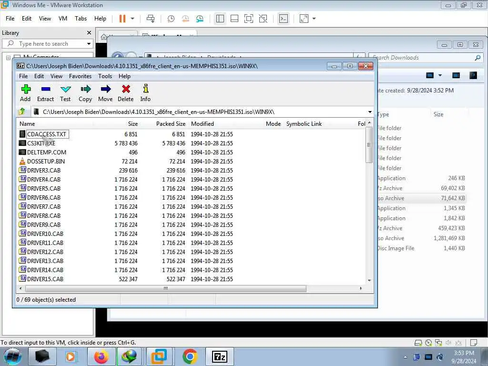The height and width of the screenshot is (366, 488).
Task: Enter VMware full screen mode icon
Action: [x=249, y=19]
